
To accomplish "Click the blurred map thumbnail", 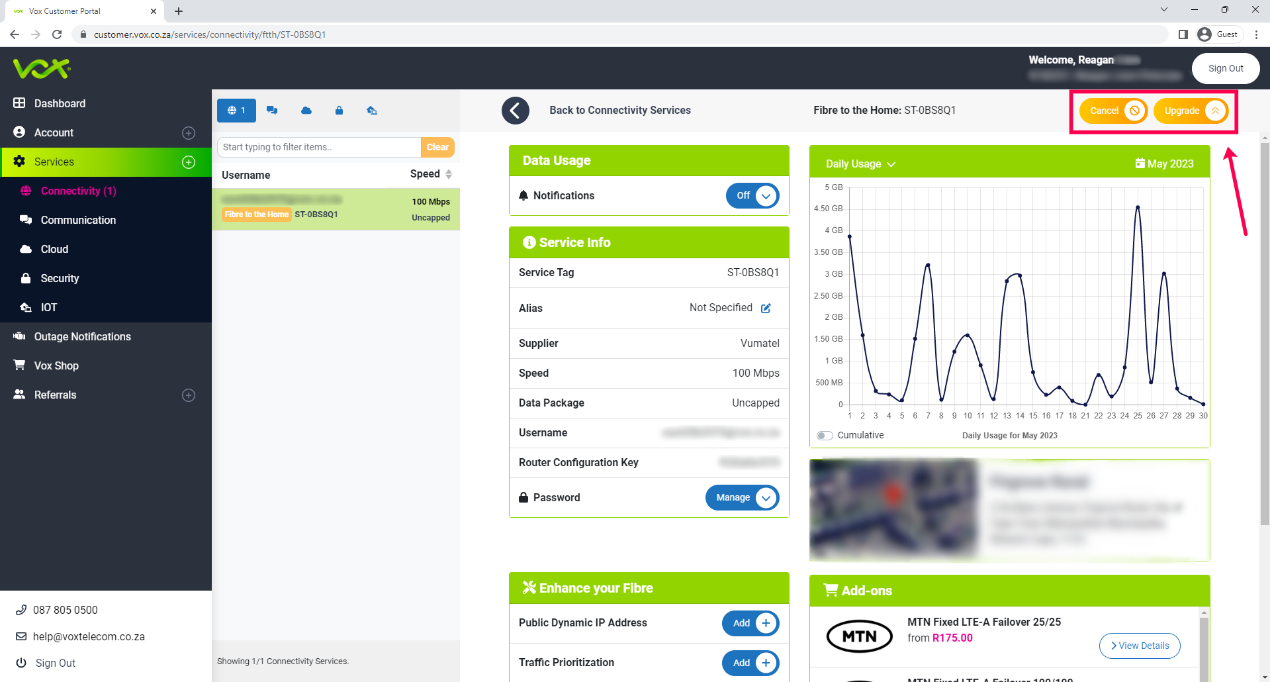I will click(x=893, y=509).
